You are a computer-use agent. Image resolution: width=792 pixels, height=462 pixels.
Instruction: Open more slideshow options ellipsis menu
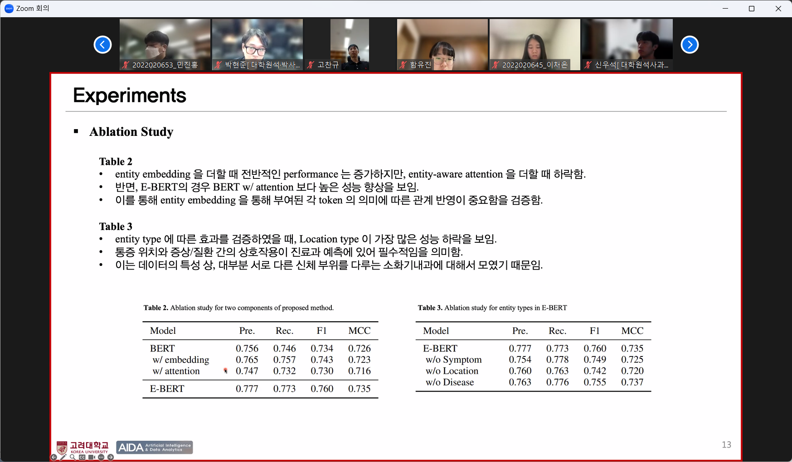[x=101, y=457]
